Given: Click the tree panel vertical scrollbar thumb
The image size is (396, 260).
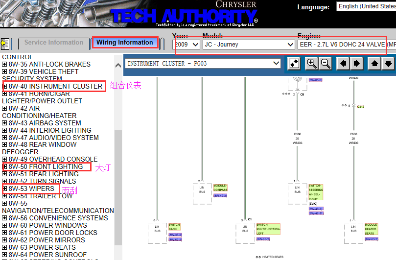Looking at the screenshot, I should tap(118, 188).
